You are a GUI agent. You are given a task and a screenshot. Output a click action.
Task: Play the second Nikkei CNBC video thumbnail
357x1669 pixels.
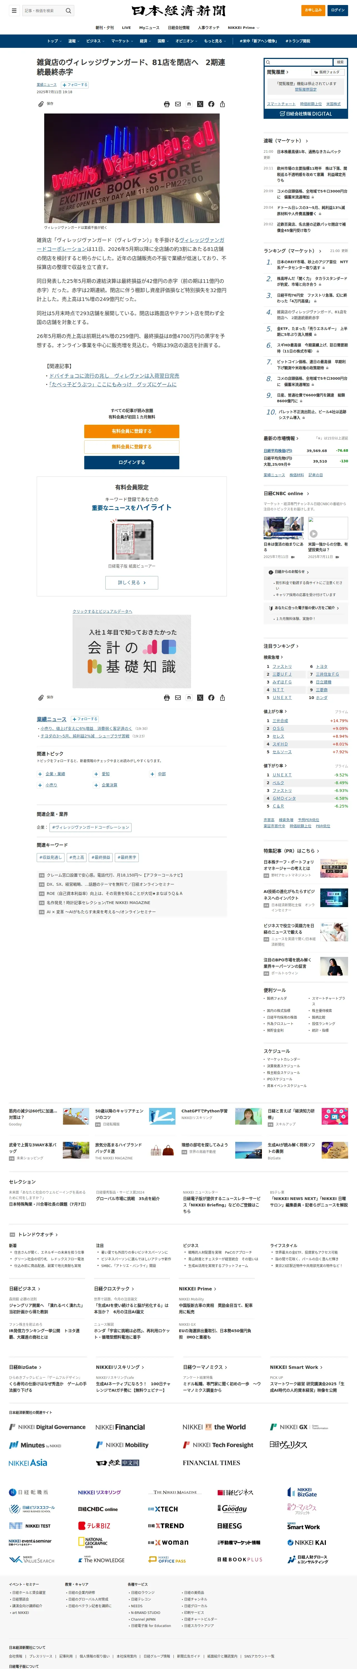(x=328, y=528)
